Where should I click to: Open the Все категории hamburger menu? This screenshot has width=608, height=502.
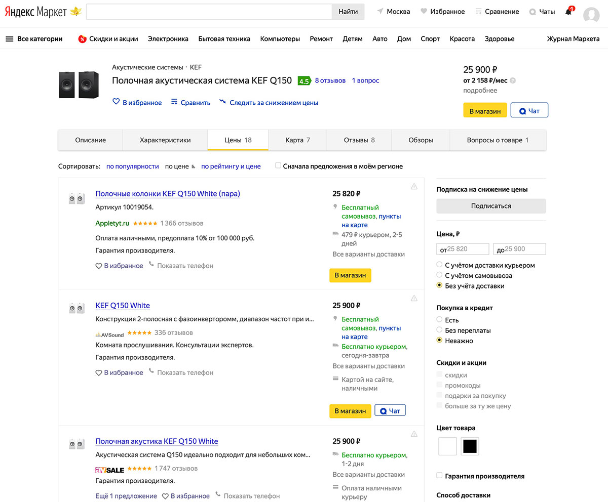click(x=9, y=39)
